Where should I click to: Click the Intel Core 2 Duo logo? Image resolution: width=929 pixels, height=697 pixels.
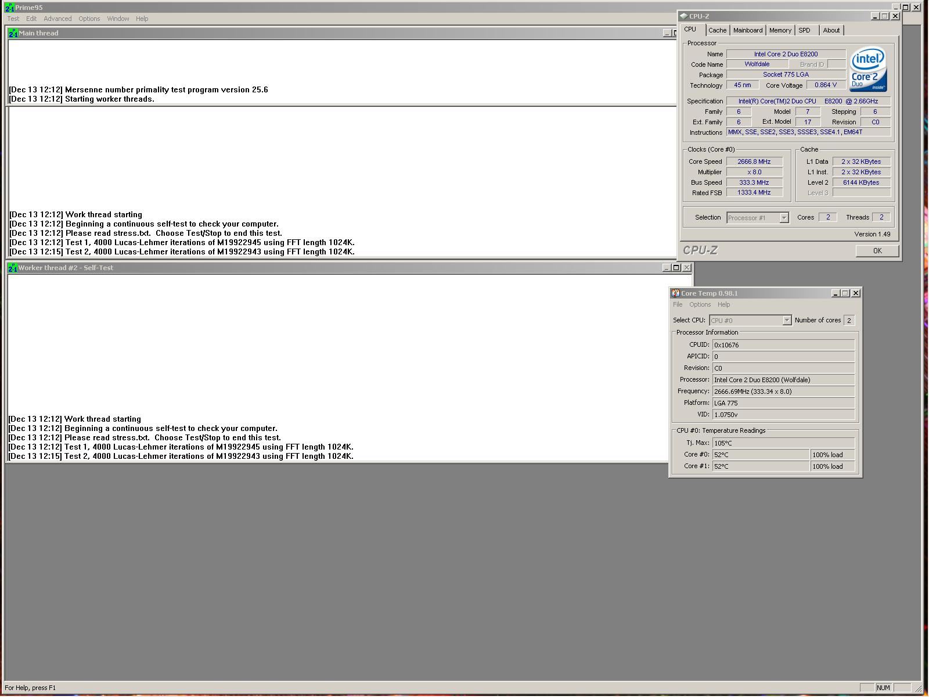[869, 69]
